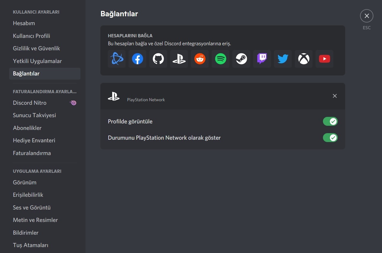Connect Spotify to Discord
The width and height of the screenshot is (382, 253).
(x=221, y=59)
